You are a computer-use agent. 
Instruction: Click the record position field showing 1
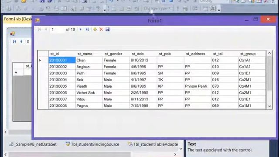pyautogui.click(x=57, y=30)
